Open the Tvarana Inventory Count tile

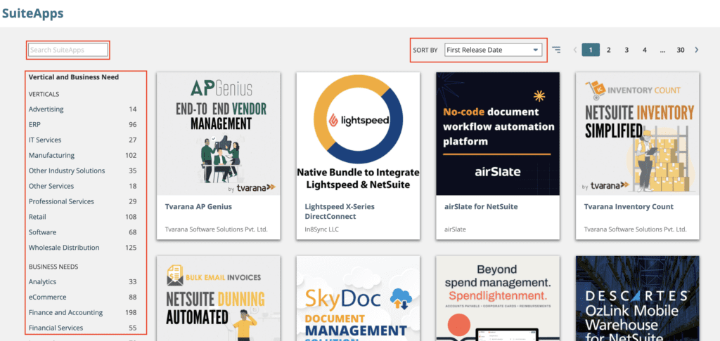click(637, 156)
